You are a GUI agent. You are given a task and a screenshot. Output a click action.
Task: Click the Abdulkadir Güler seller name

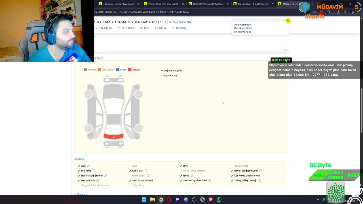[x=243, y=28]
